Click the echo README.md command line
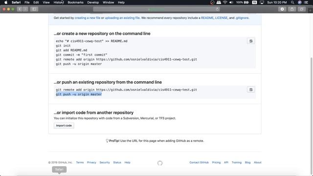313x176 pixels. tap(91, 41)
